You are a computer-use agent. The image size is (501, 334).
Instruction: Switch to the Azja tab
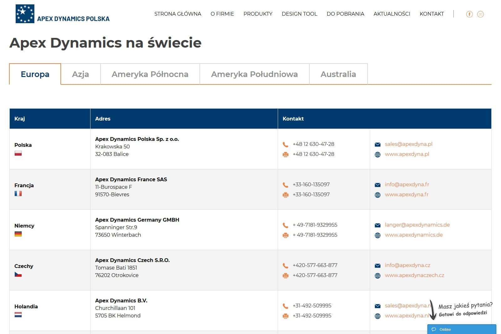click(80, 74)
